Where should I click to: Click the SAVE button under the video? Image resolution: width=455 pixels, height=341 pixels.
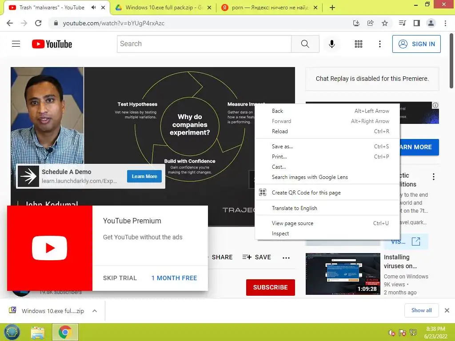257,257
